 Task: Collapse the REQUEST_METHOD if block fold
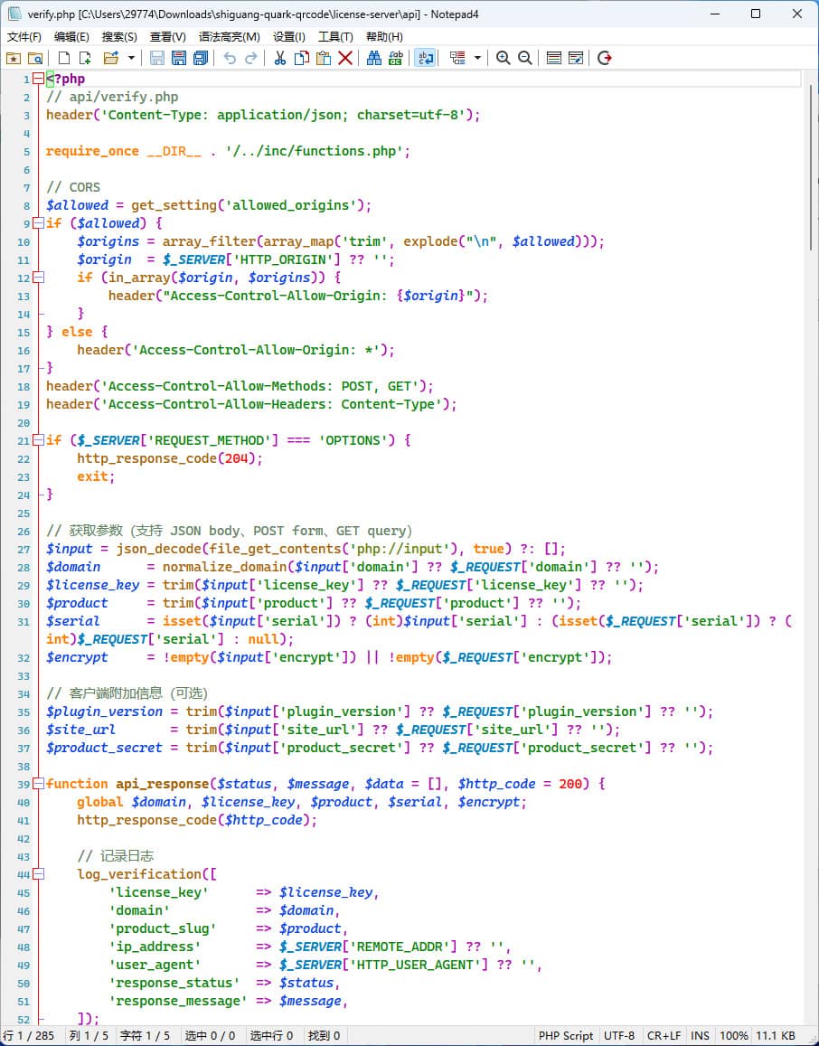tap(39, 440)
